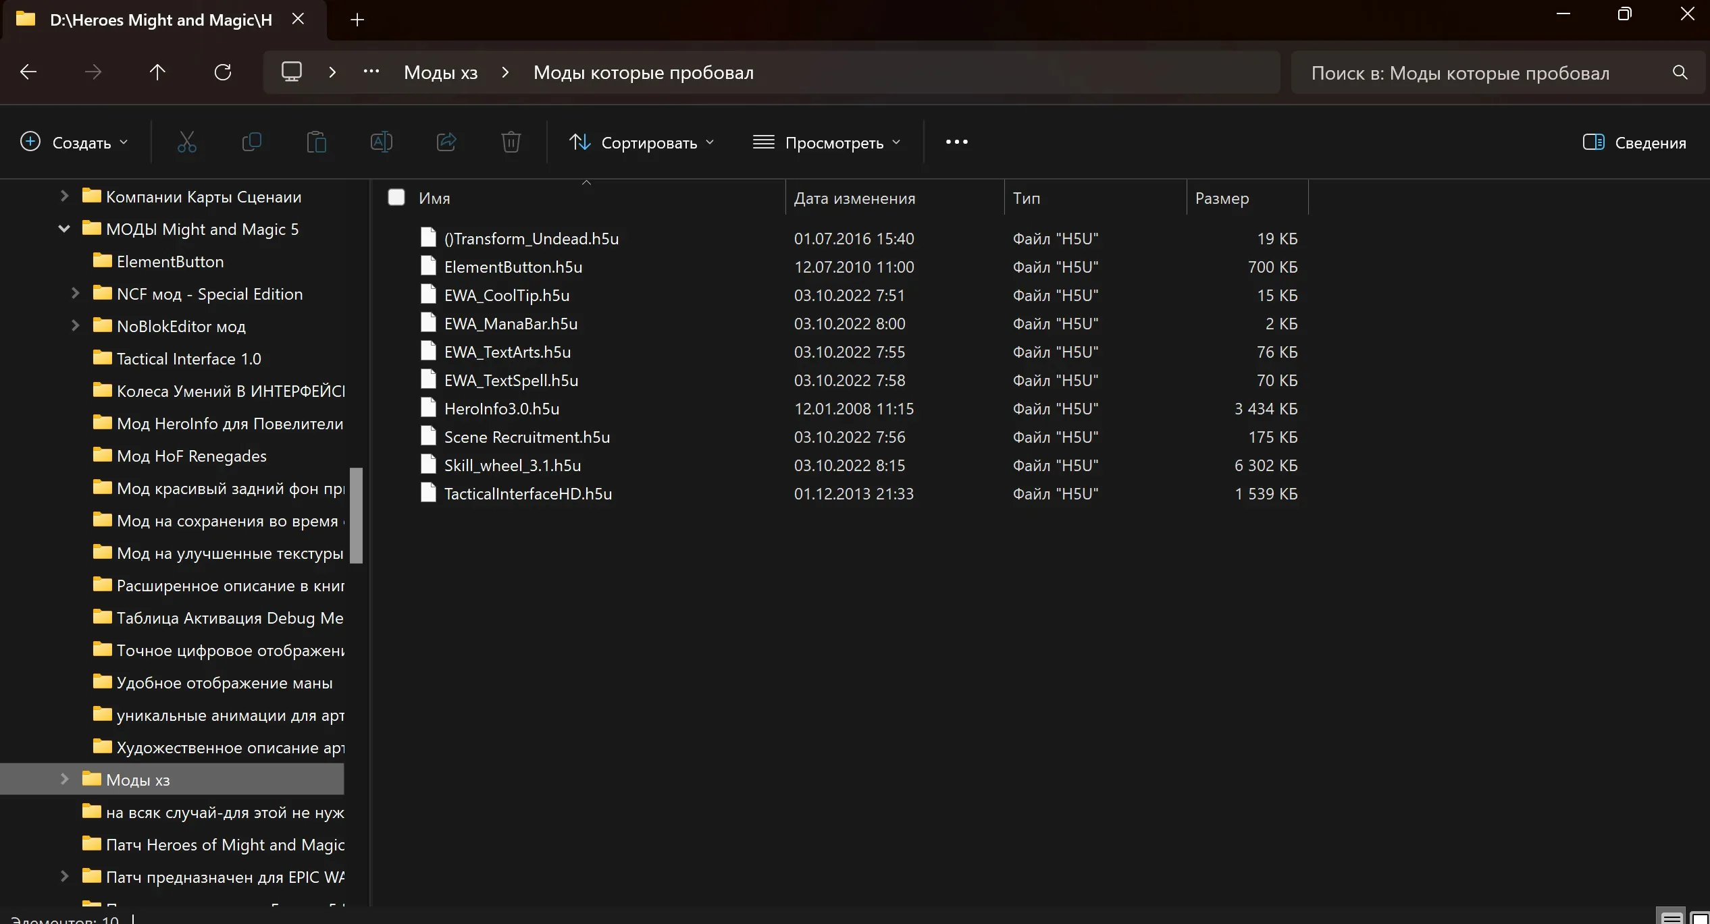
Task: Go up one folder level
Action: [x=157, y=72]
